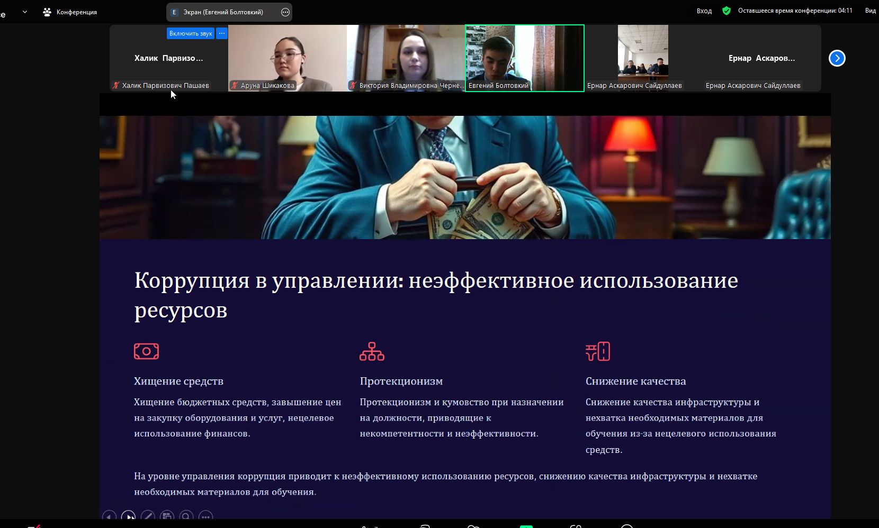This screenshot has width=879, height=528.
Task: Expand the chevron dropdown at top left
Action: coord(24,12)
